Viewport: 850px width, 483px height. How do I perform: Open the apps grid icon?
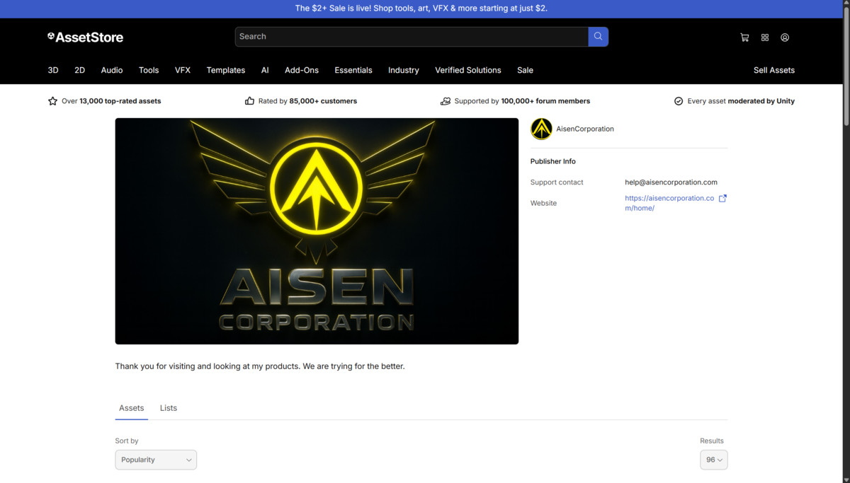[x=765, y=37]
